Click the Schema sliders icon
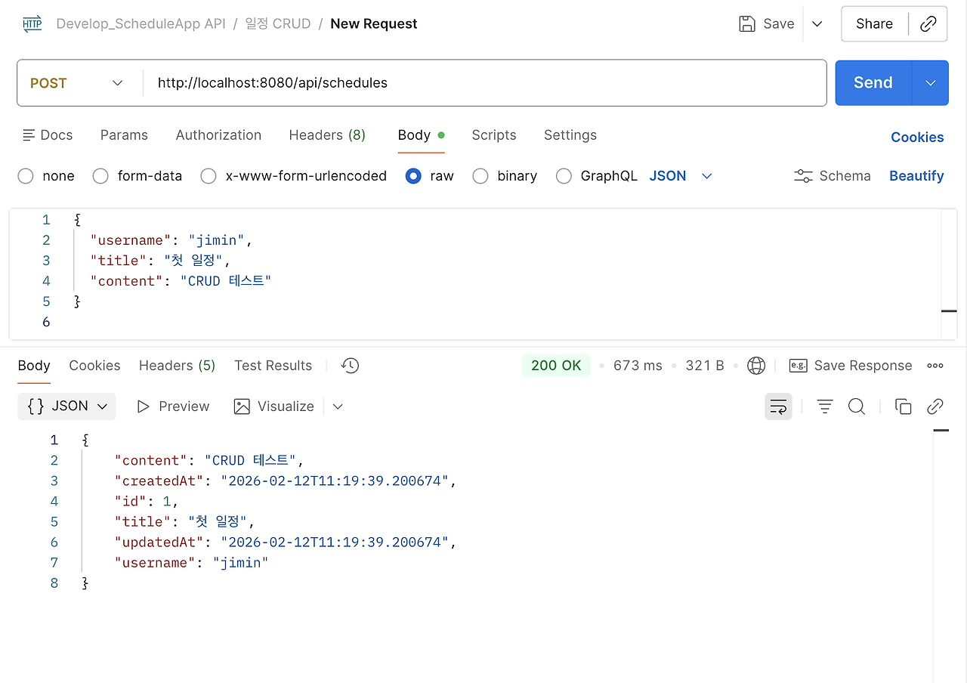Image resolution: width=967 pixels, height=683 pixels. pos(803,176)
